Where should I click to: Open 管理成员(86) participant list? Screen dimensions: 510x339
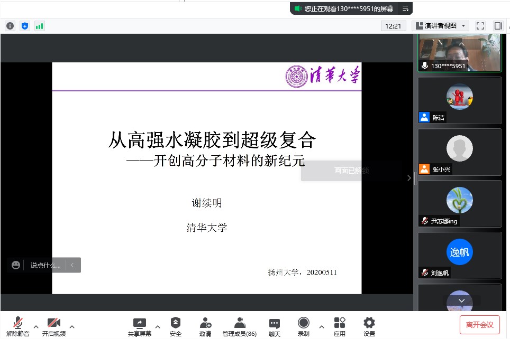tap(240, 326)
